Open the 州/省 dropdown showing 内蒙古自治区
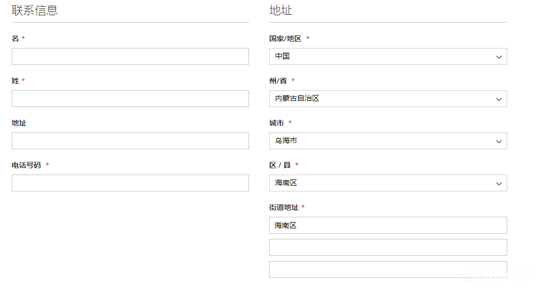542x289 pixels. tap(387, 99)
